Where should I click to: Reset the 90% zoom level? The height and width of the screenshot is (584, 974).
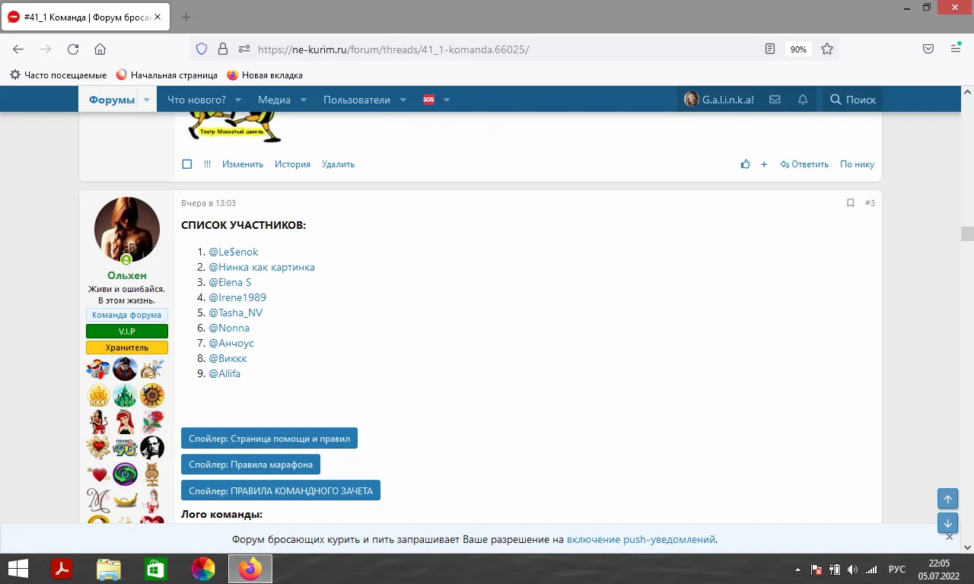(798, 49)
